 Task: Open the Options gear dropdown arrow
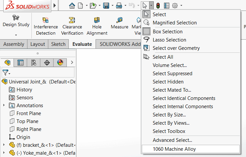[x=181, y=6]
